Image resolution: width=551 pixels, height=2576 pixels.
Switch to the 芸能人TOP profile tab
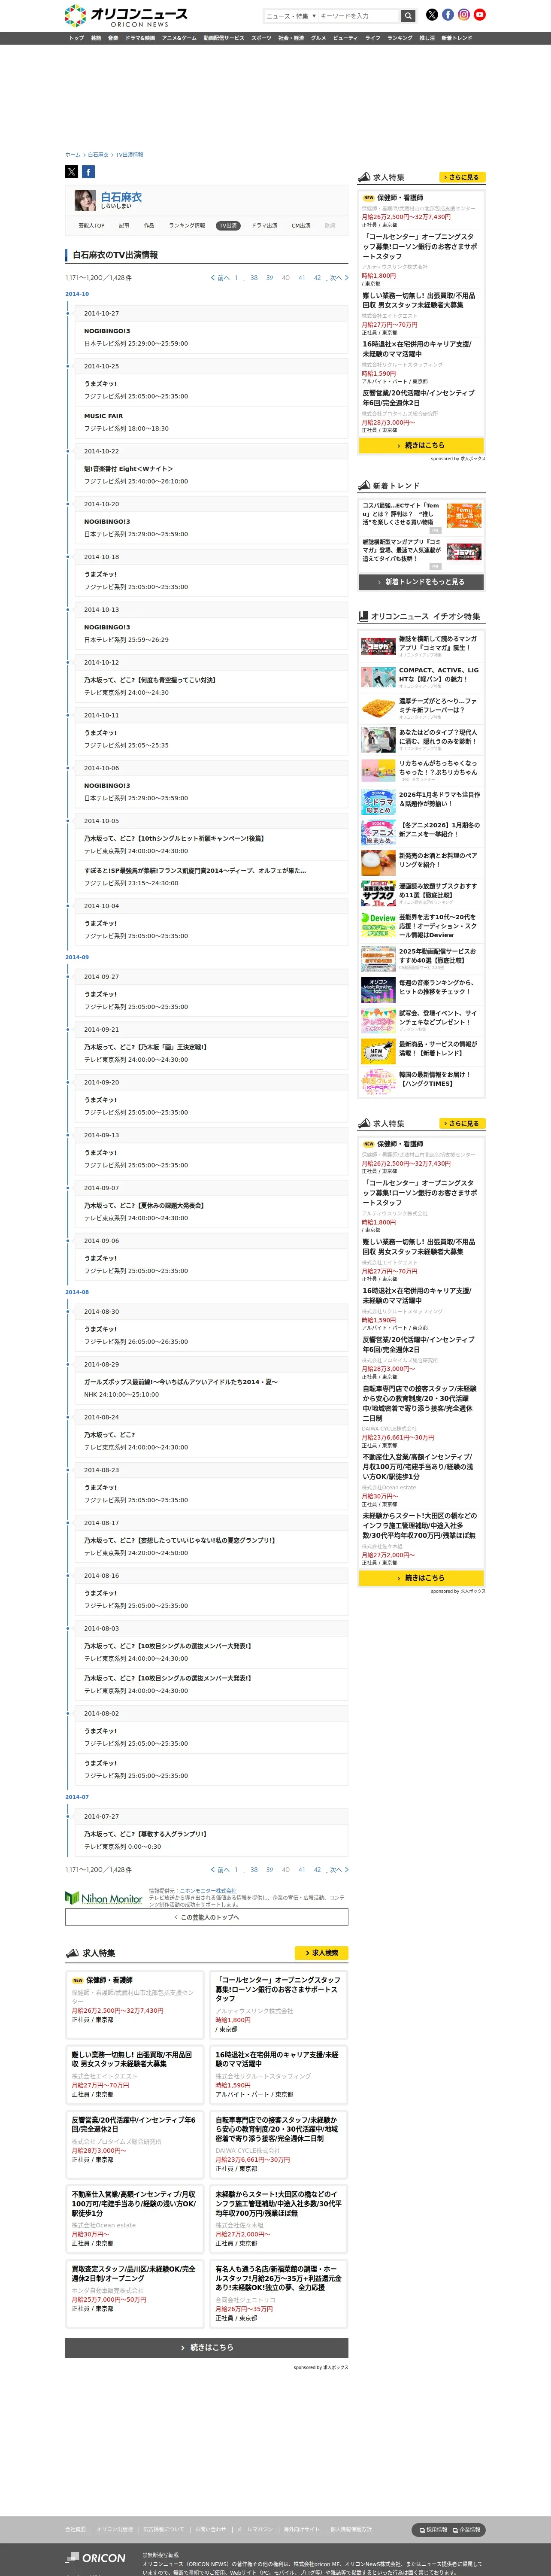[91, 226]
